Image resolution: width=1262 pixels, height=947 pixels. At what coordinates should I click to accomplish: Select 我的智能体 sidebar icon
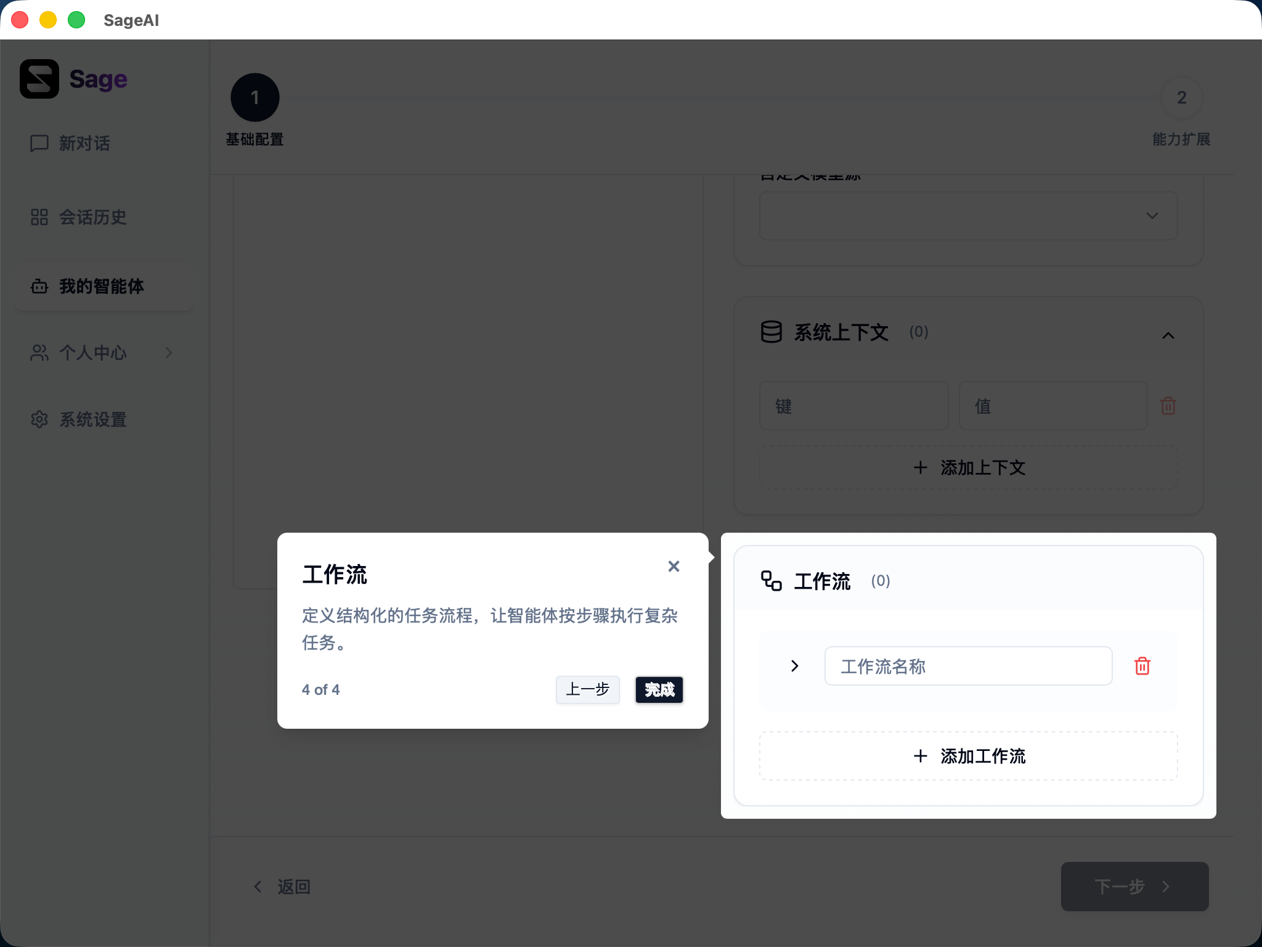pyautogui.click(x=38, y=285)
